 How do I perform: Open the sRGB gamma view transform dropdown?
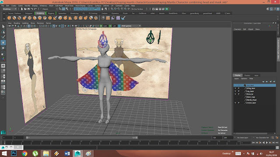(x=131, y=26)
